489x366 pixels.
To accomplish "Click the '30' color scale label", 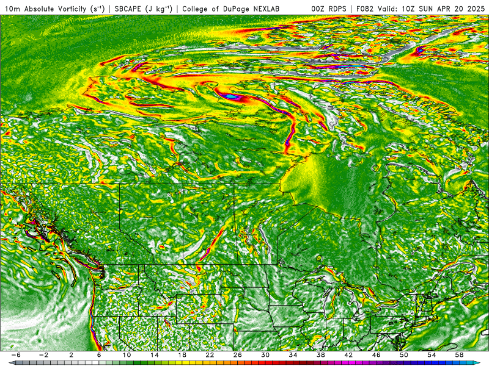I will coord(265,355).
